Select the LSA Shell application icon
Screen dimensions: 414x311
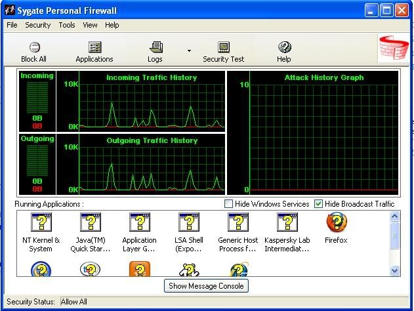pyautogui.click(x=189, y=222)
